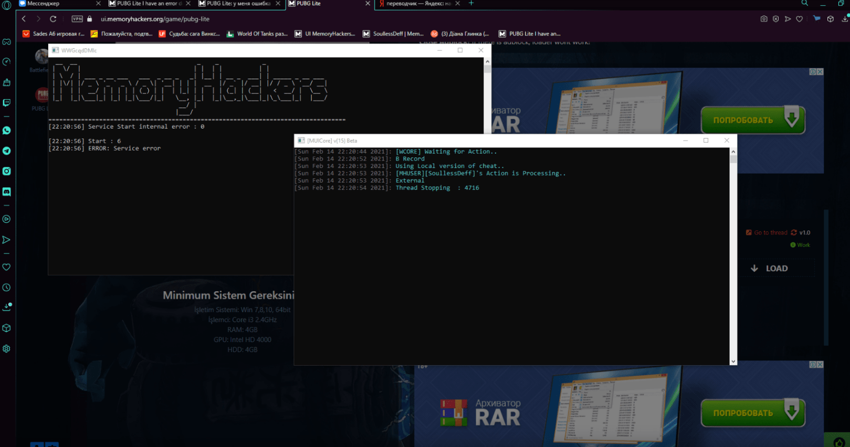Viewport: 850px width, 447px height.
Task: Open 'Пожалуйста, подтв...' bookmark
Action: 122,34
